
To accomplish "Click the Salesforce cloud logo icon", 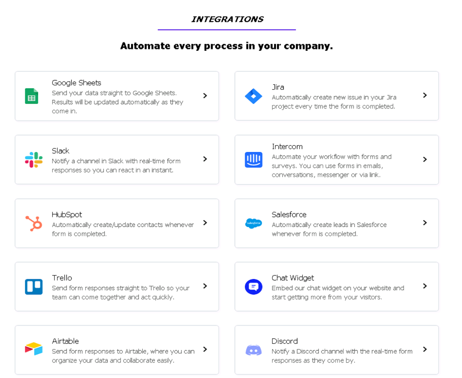I will 254,223.
